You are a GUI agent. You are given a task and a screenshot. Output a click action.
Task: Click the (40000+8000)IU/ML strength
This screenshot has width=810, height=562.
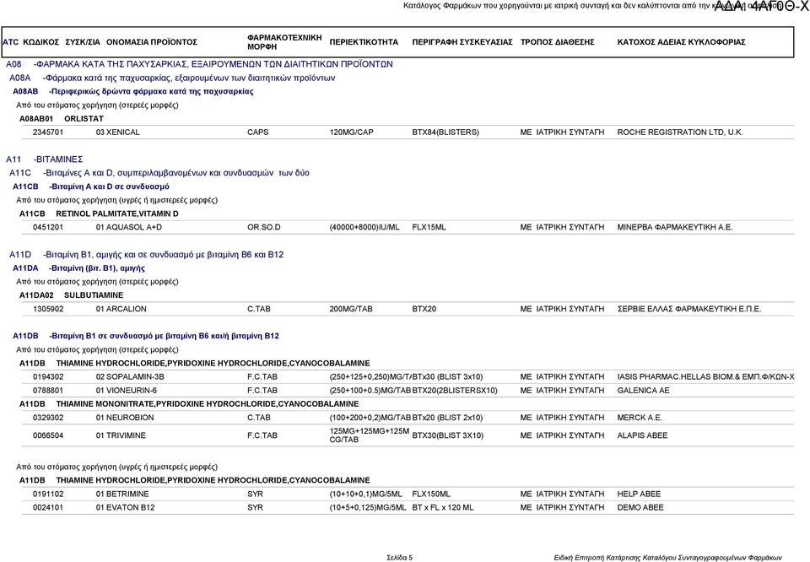coord(364,227)
